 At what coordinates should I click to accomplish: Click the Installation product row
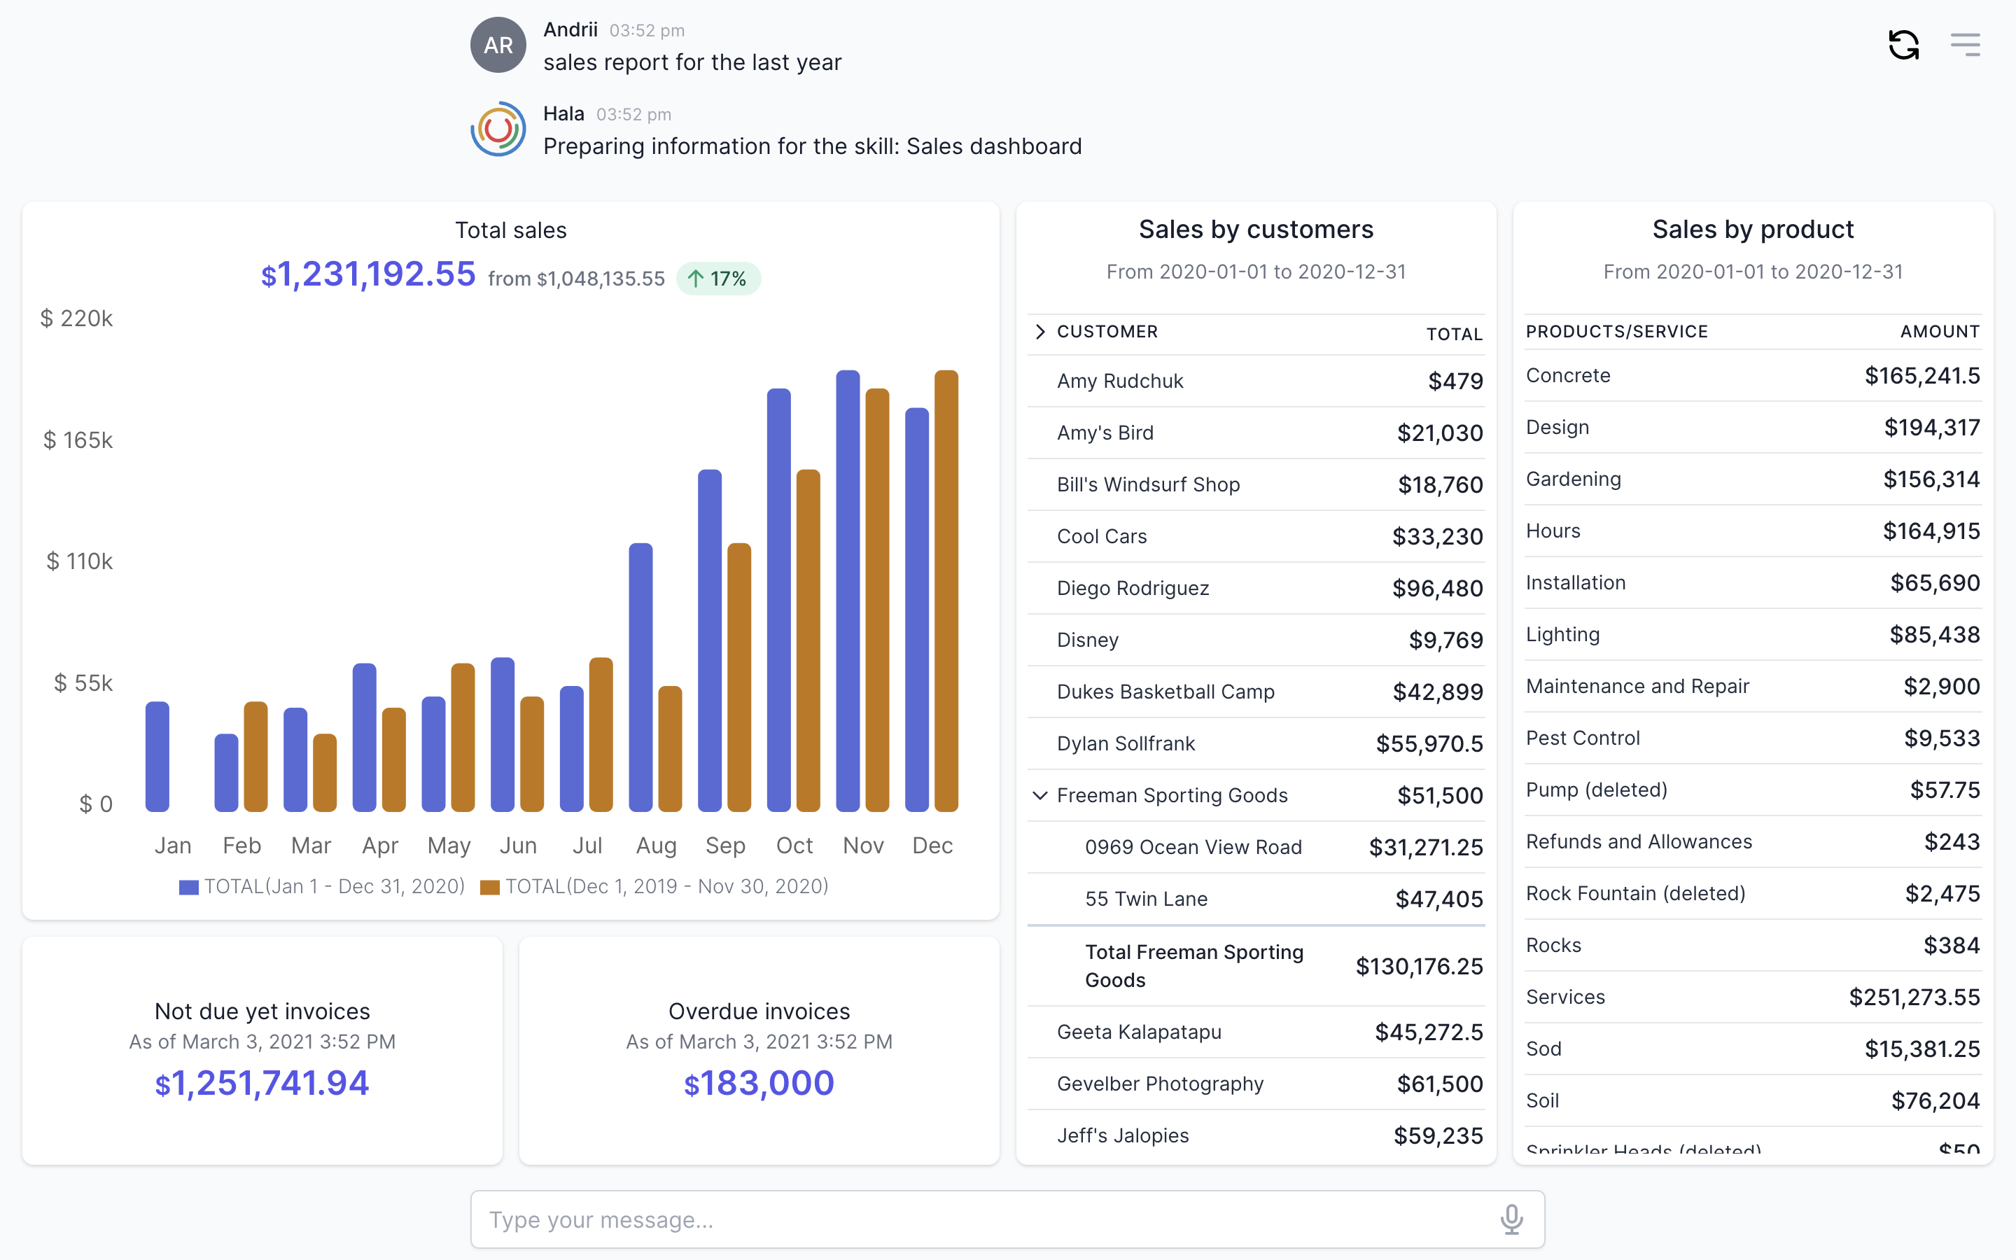tap(1753, 582)
